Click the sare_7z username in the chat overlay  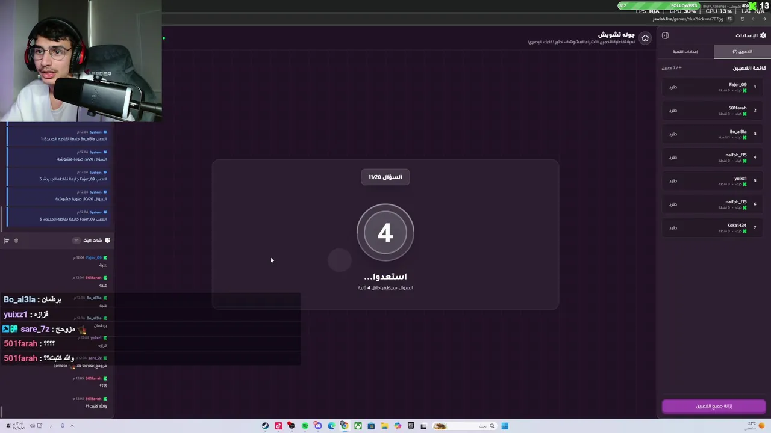(x=35, y=329)
